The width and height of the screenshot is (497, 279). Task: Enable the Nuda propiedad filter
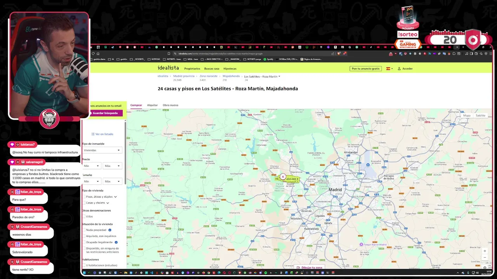84,230
